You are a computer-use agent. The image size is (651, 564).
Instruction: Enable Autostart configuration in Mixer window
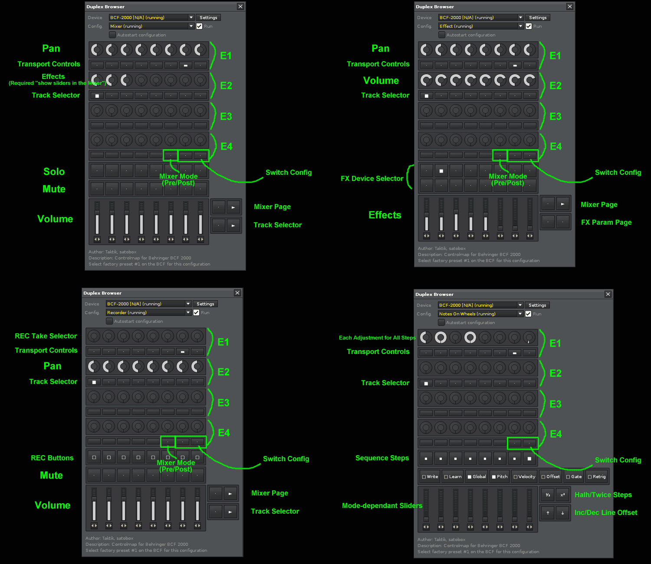112,35
